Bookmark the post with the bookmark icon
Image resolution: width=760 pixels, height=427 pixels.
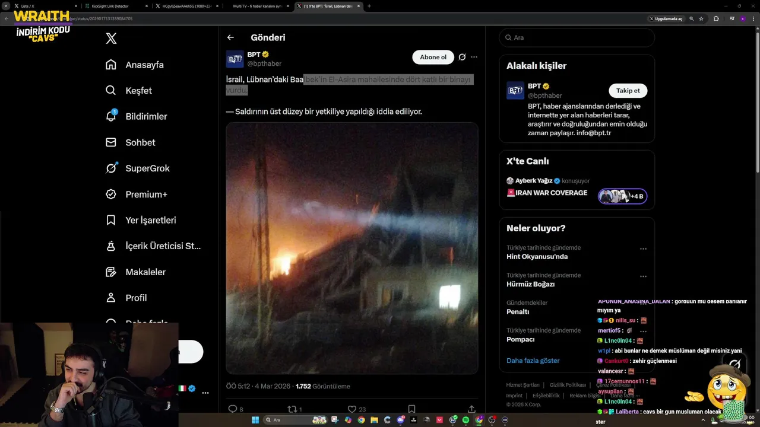click(411, 409)
